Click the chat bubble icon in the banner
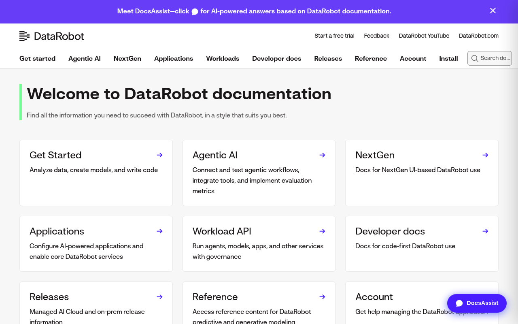Screen dimensions: 518x324 point(195,12)
